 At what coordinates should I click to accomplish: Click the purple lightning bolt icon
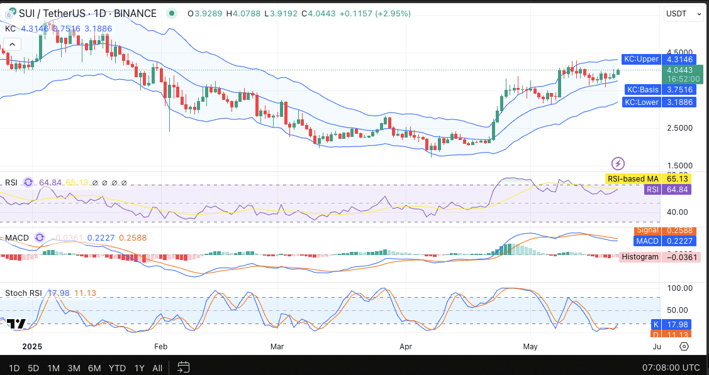point(618,163)
